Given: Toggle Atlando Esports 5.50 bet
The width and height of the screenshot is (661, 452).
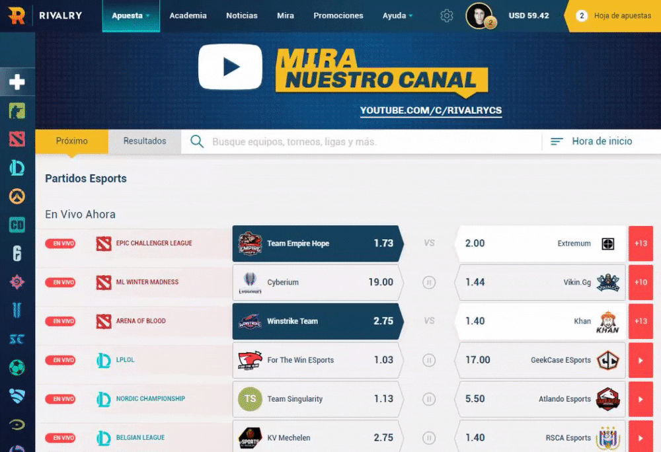Looking at the screenshot, I should coord(541,399).
